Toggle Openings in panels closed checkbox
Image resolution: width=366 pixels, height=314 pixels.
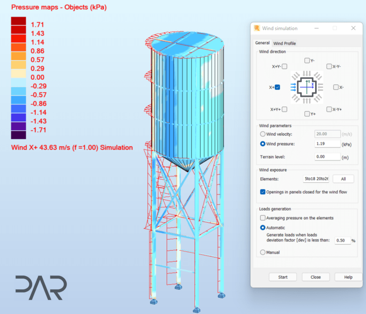pyautogui.click(x=263, y=192)
